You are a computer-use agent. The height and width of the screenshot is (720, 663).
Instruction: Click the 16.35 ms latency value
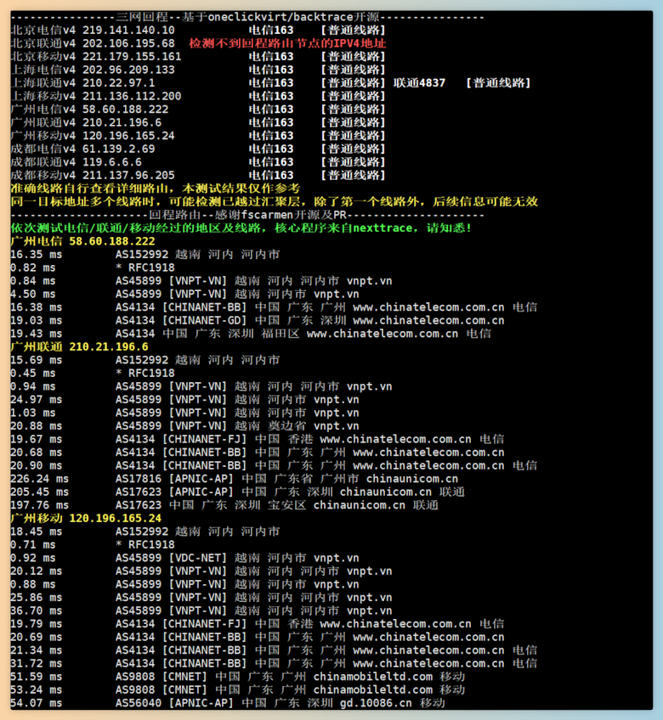pos(37,255)
